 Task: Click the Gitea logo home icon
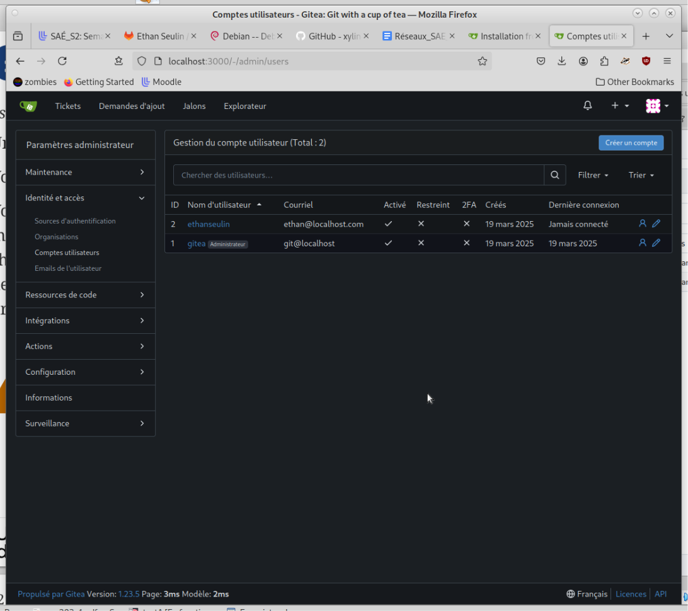[x=28, y=106]
